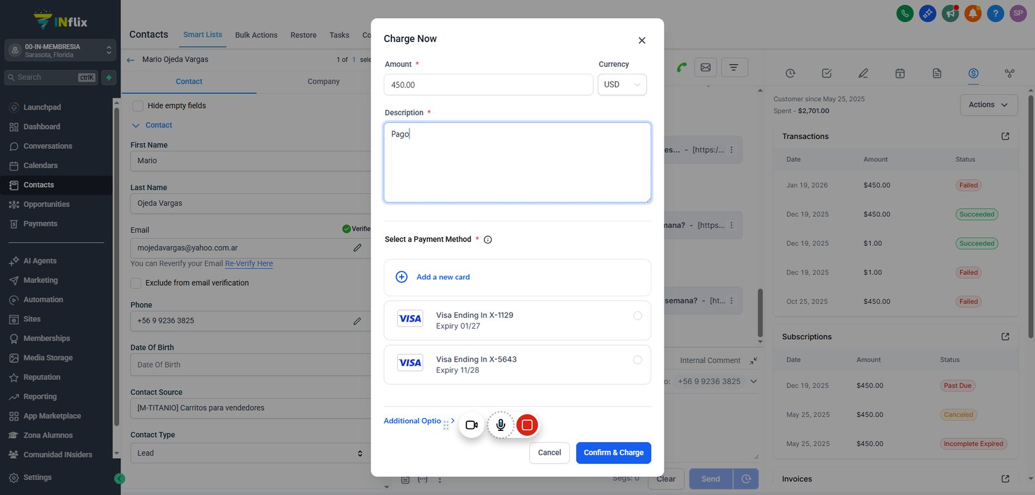Click the blue question mark help icon
Image resolution: width=1035 pixels, height=495 pixels.
pyautogui.click(x=996, y=13)
